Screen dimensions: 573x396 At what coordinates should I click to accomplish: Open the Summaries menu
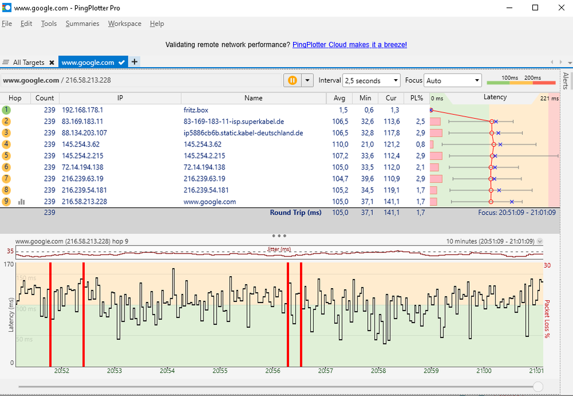[x=82, y=24]
